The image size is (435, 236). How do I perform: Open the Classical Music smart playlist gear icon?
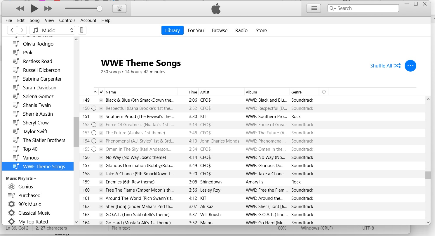[11, 213]
